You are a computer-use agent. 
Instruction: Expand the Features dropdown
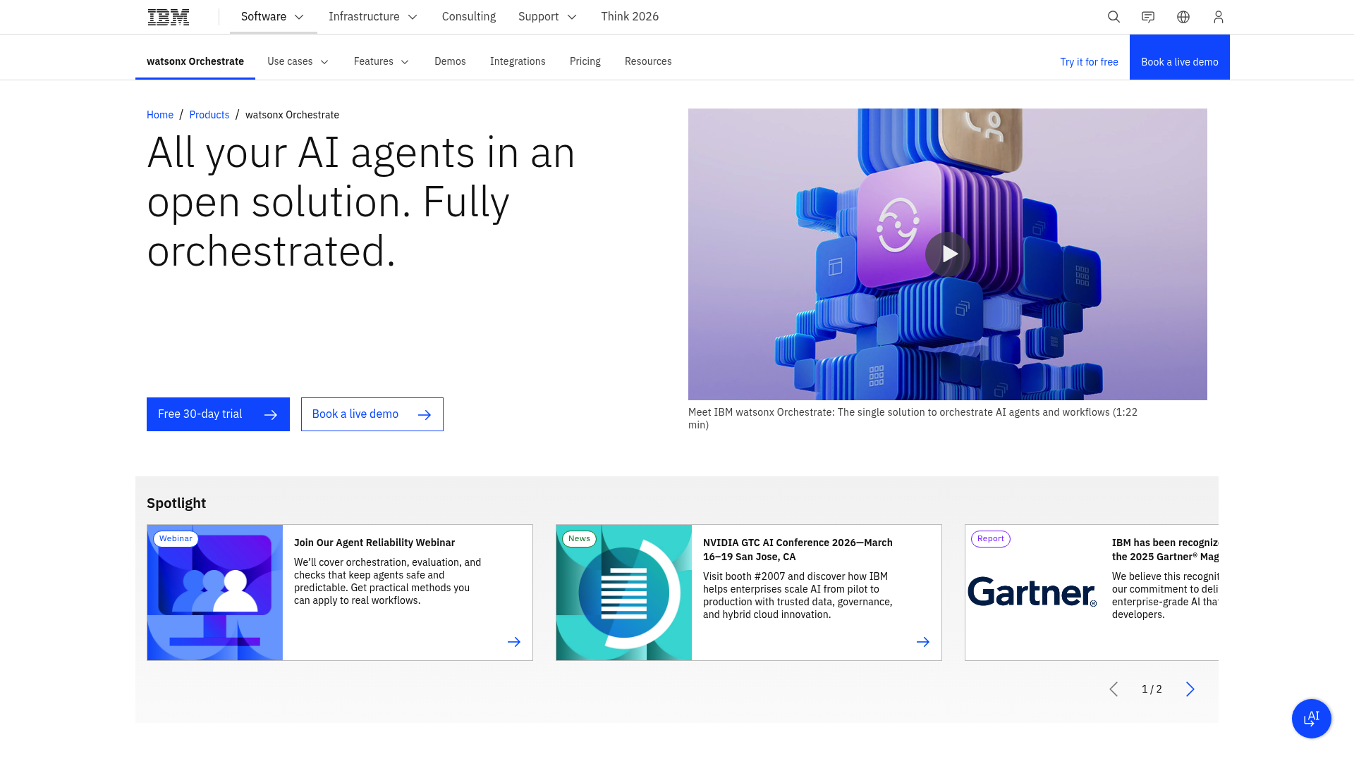[x=381, y=61]
